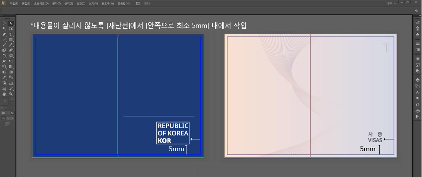Open the Layers panel icon
The width and height of the screenshot is (422, 177).
417,80
